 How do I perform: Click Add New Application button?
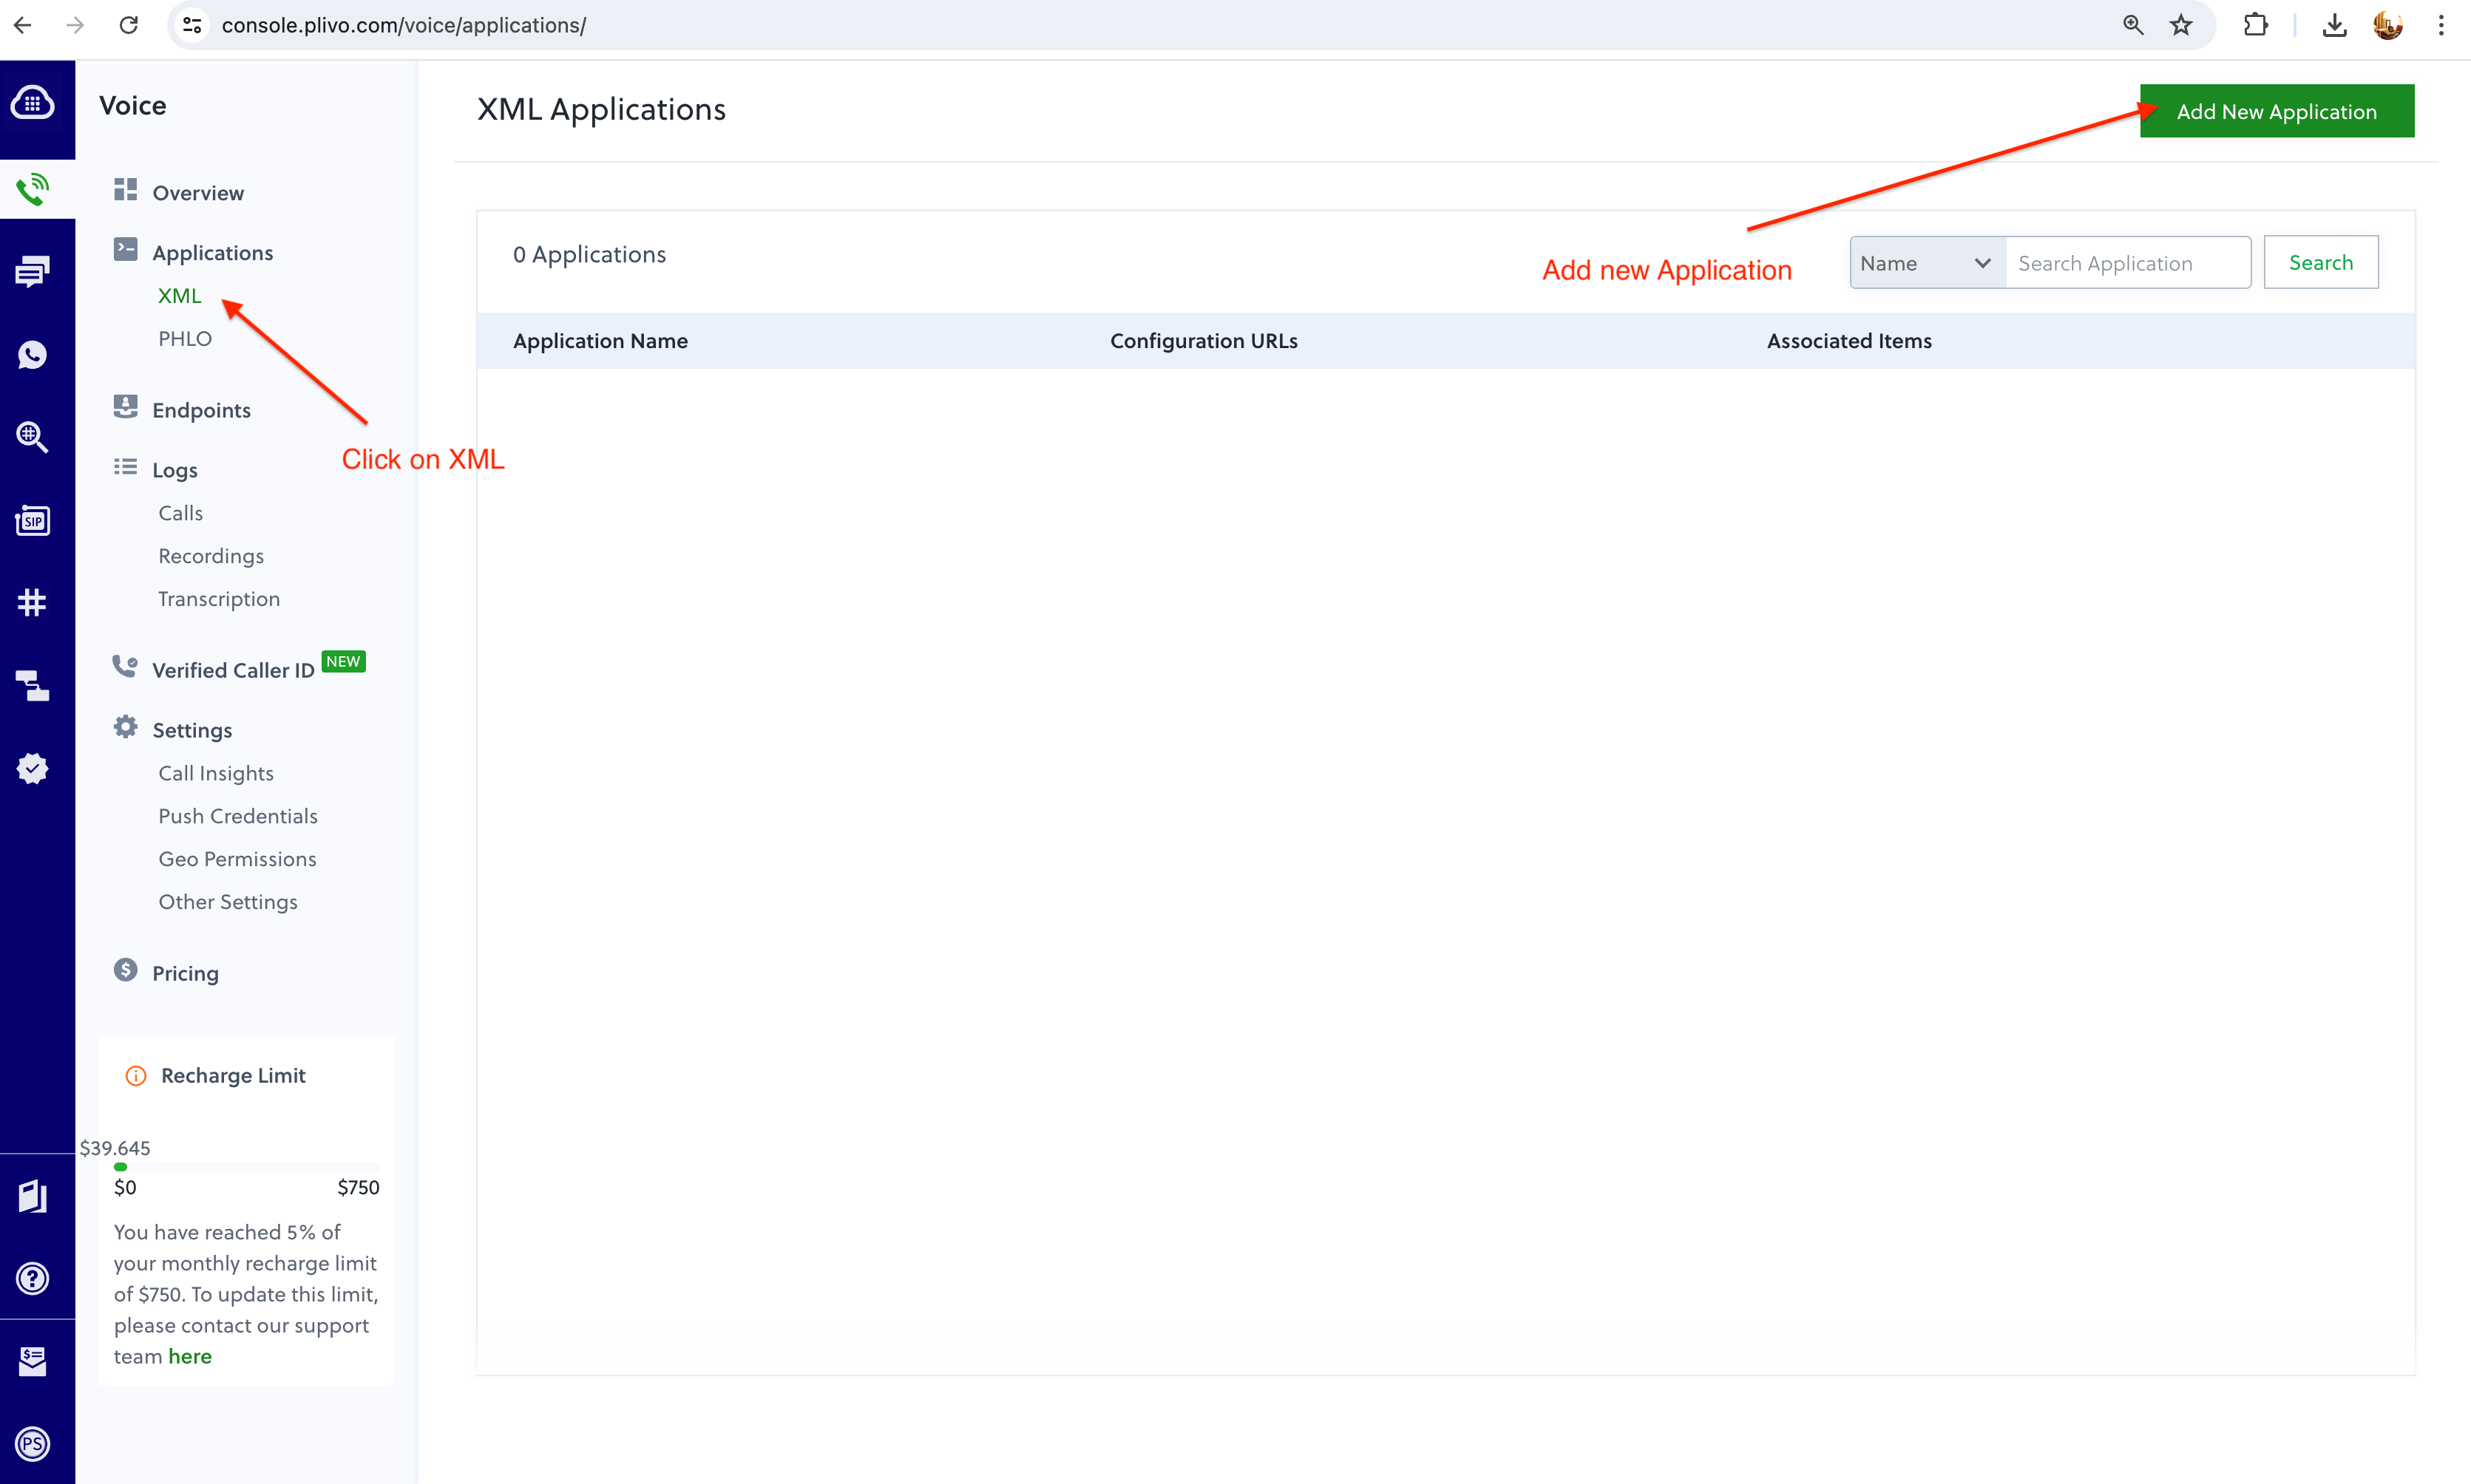tap(2277, 111)
